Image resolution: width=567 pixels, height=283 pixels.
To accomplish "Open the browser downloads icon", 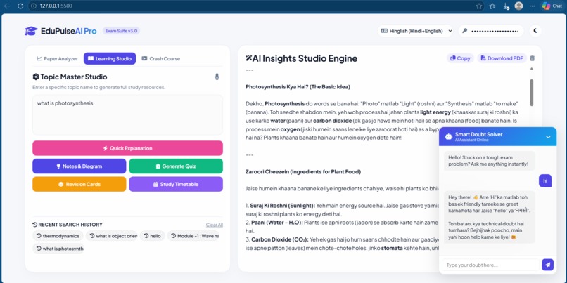I will pos(506,6).
